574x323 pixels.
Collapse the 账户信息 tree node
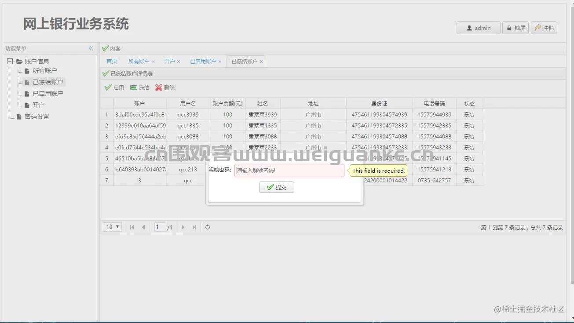coord(10,62)
